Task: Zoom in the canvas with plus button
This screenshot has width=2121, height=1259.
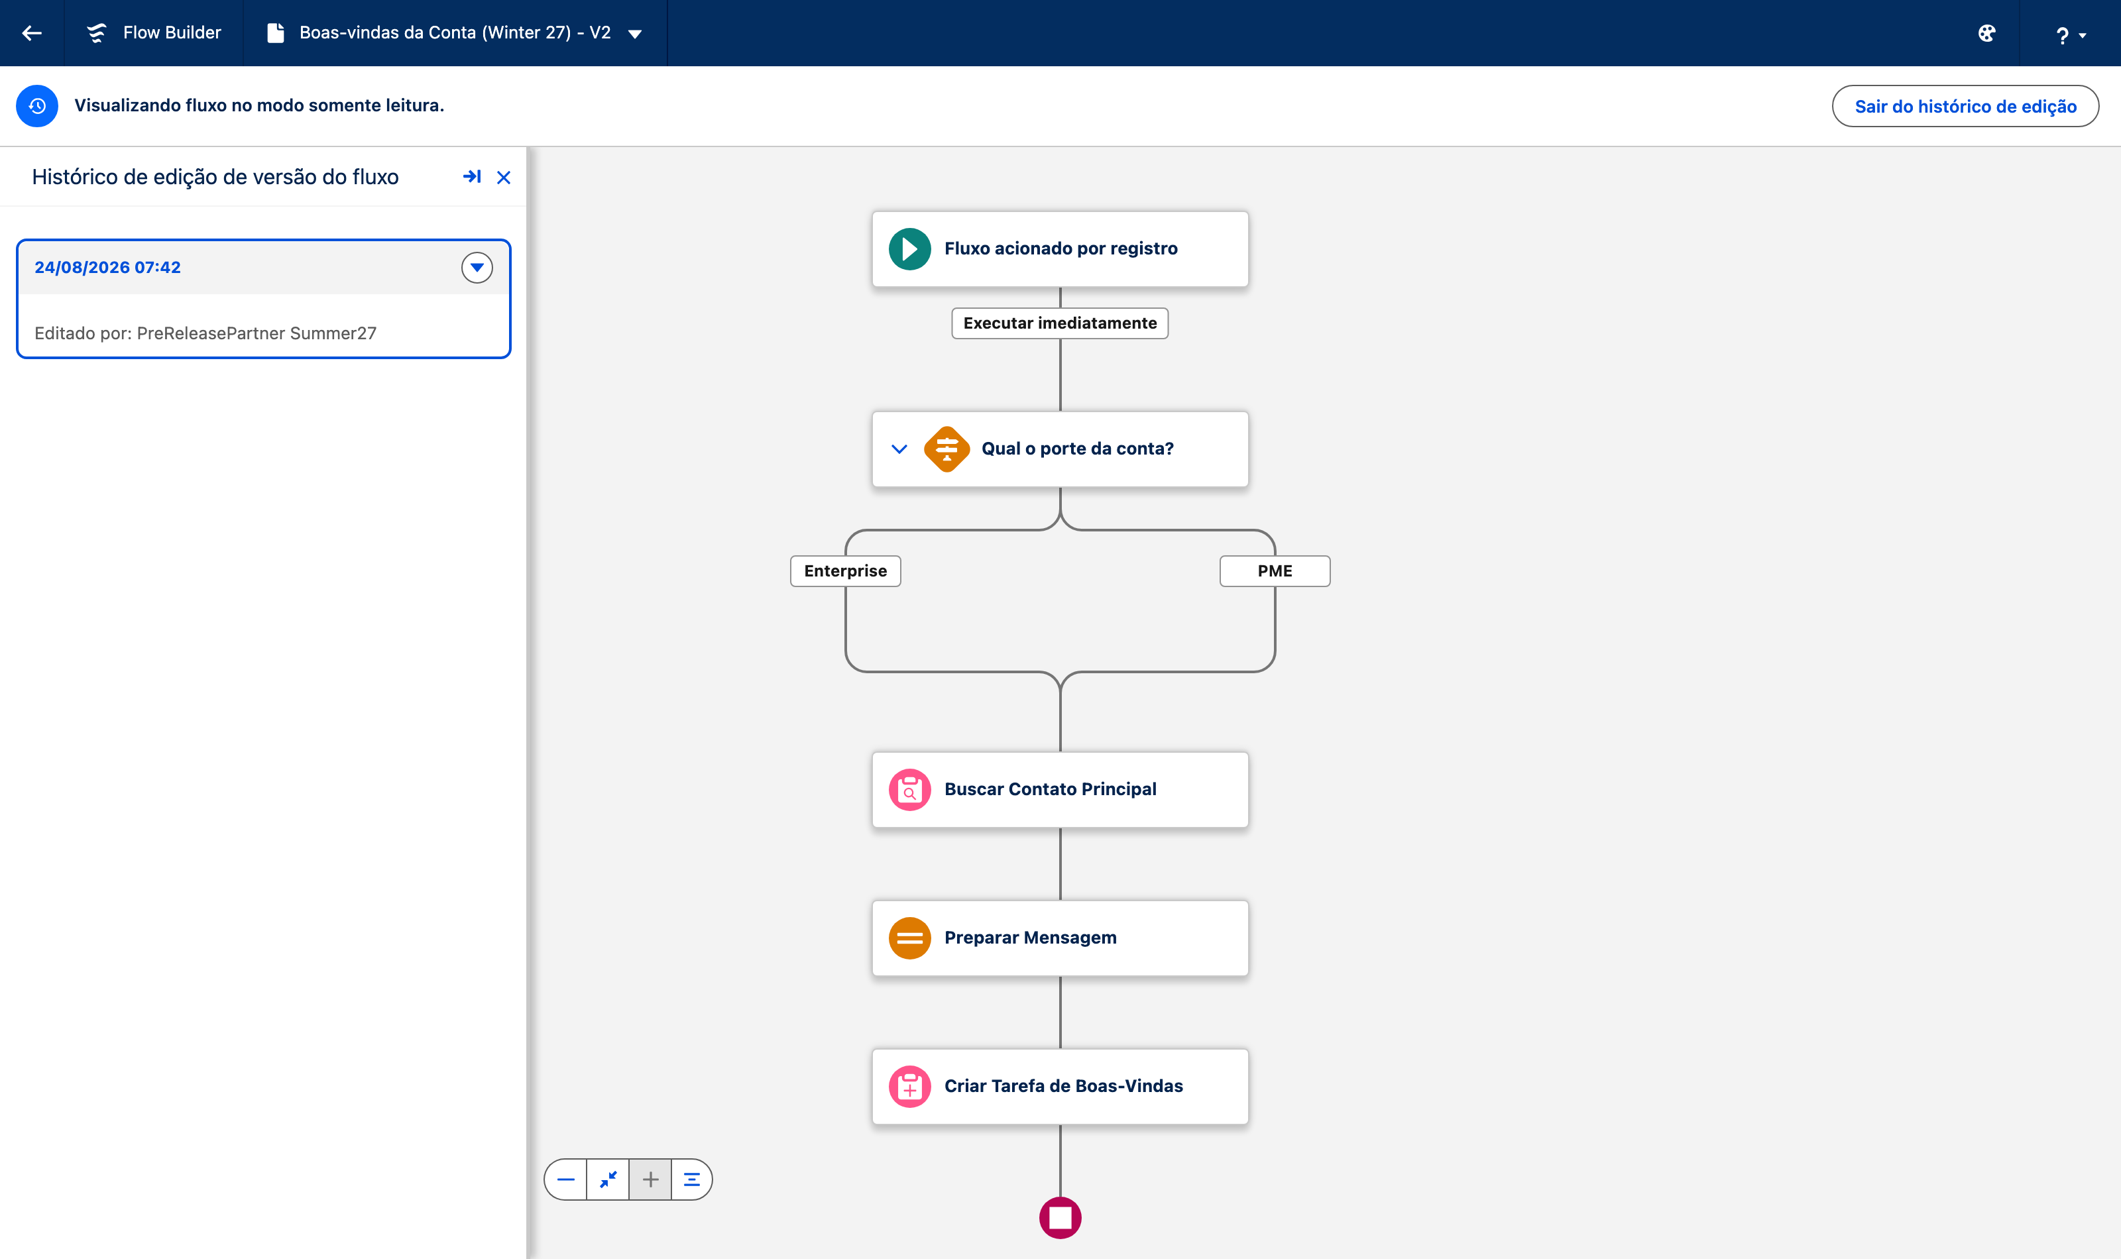Action: (651, 1179)
